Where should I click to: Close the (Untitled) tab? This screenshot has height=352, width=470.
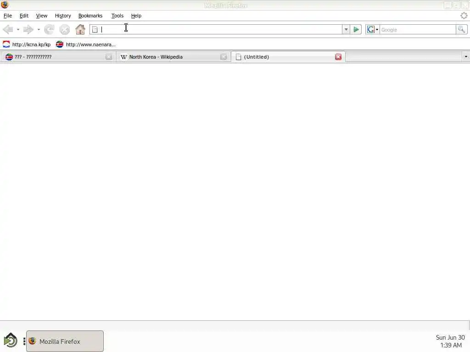(338, 57)
